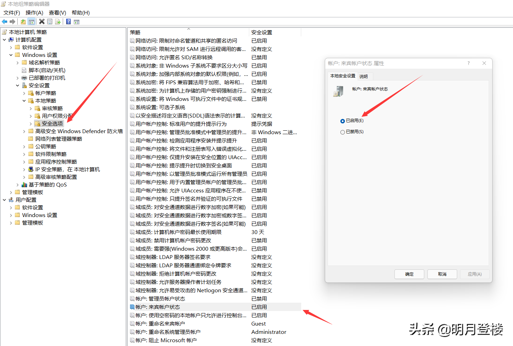Click the gray Forward arrow in toolbar
Image resolution: width=513 pixels, height=346 pixels.
pos(12,21)
